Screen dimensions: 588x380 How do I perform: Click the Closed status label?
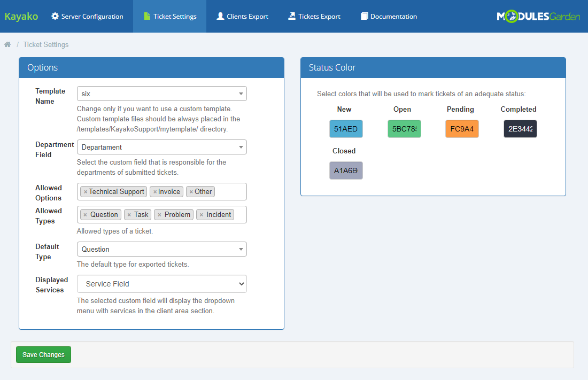344,151
